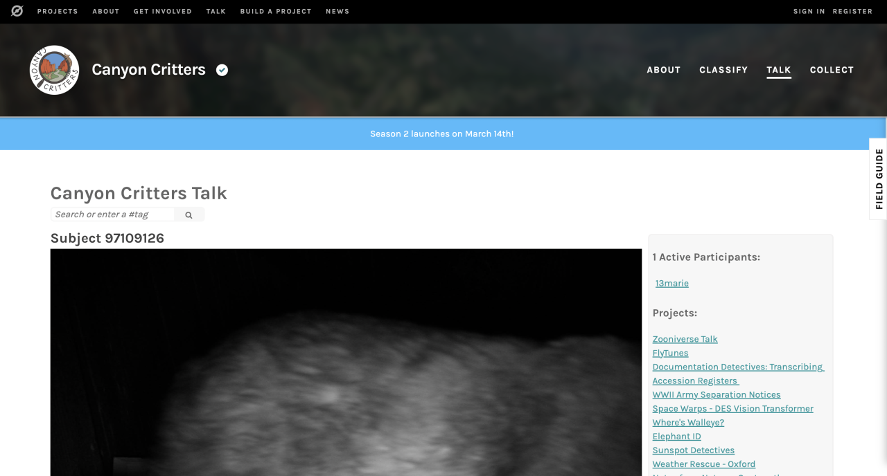Click the 'Projects:' sidebar heading
This screenshot has height=476, width=887.
click(675, 313)
